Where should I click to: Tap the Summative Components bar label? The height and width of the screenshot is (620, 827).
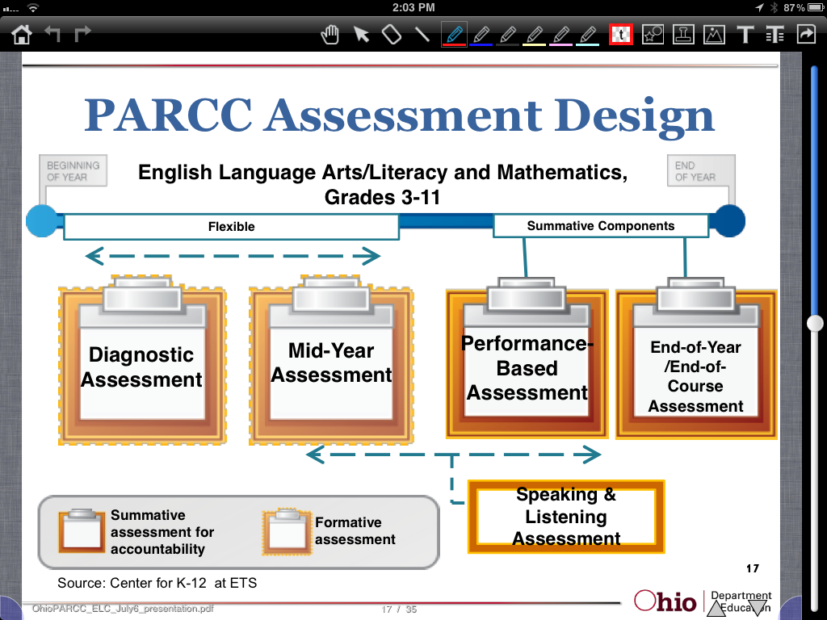601,226
